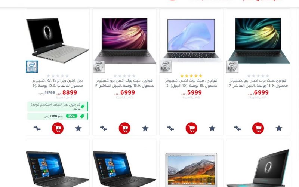This screenshot has height=187, width=299.
Task: Compare the MateBook X Core i5 using arrows icon
Action: (x=170, y=128)
